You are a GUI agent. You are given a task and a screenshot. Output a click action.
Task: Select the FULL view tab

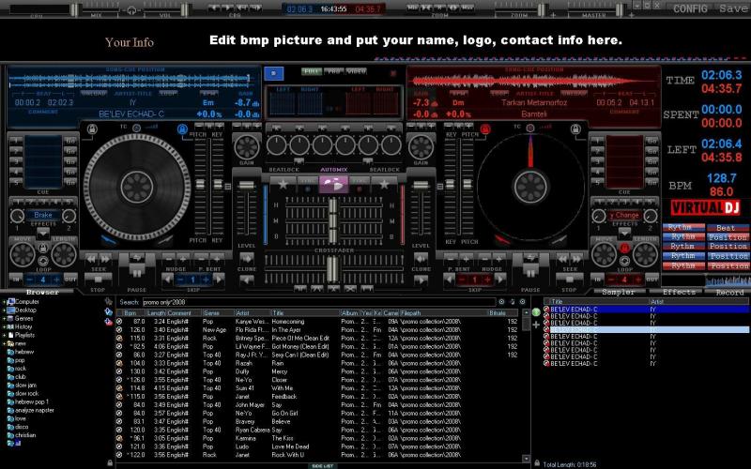312,71
